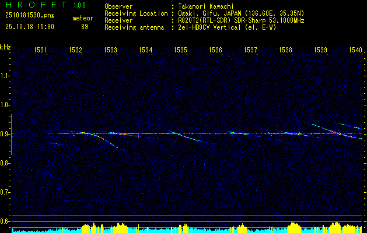Click the 1538 time marker

(x=285, y=50)
